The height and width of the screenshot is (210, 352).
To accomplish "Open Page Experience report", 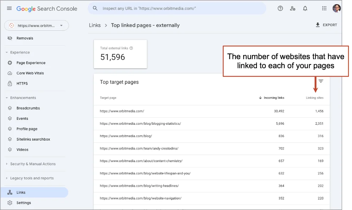I will (31, 63).
